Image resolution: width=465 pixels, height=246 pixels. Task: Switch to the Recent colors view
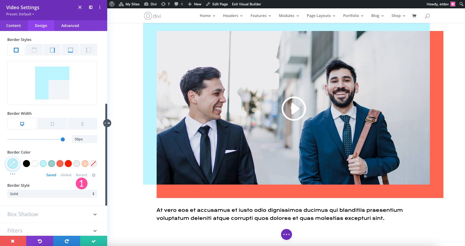click(x=82, y=175)
